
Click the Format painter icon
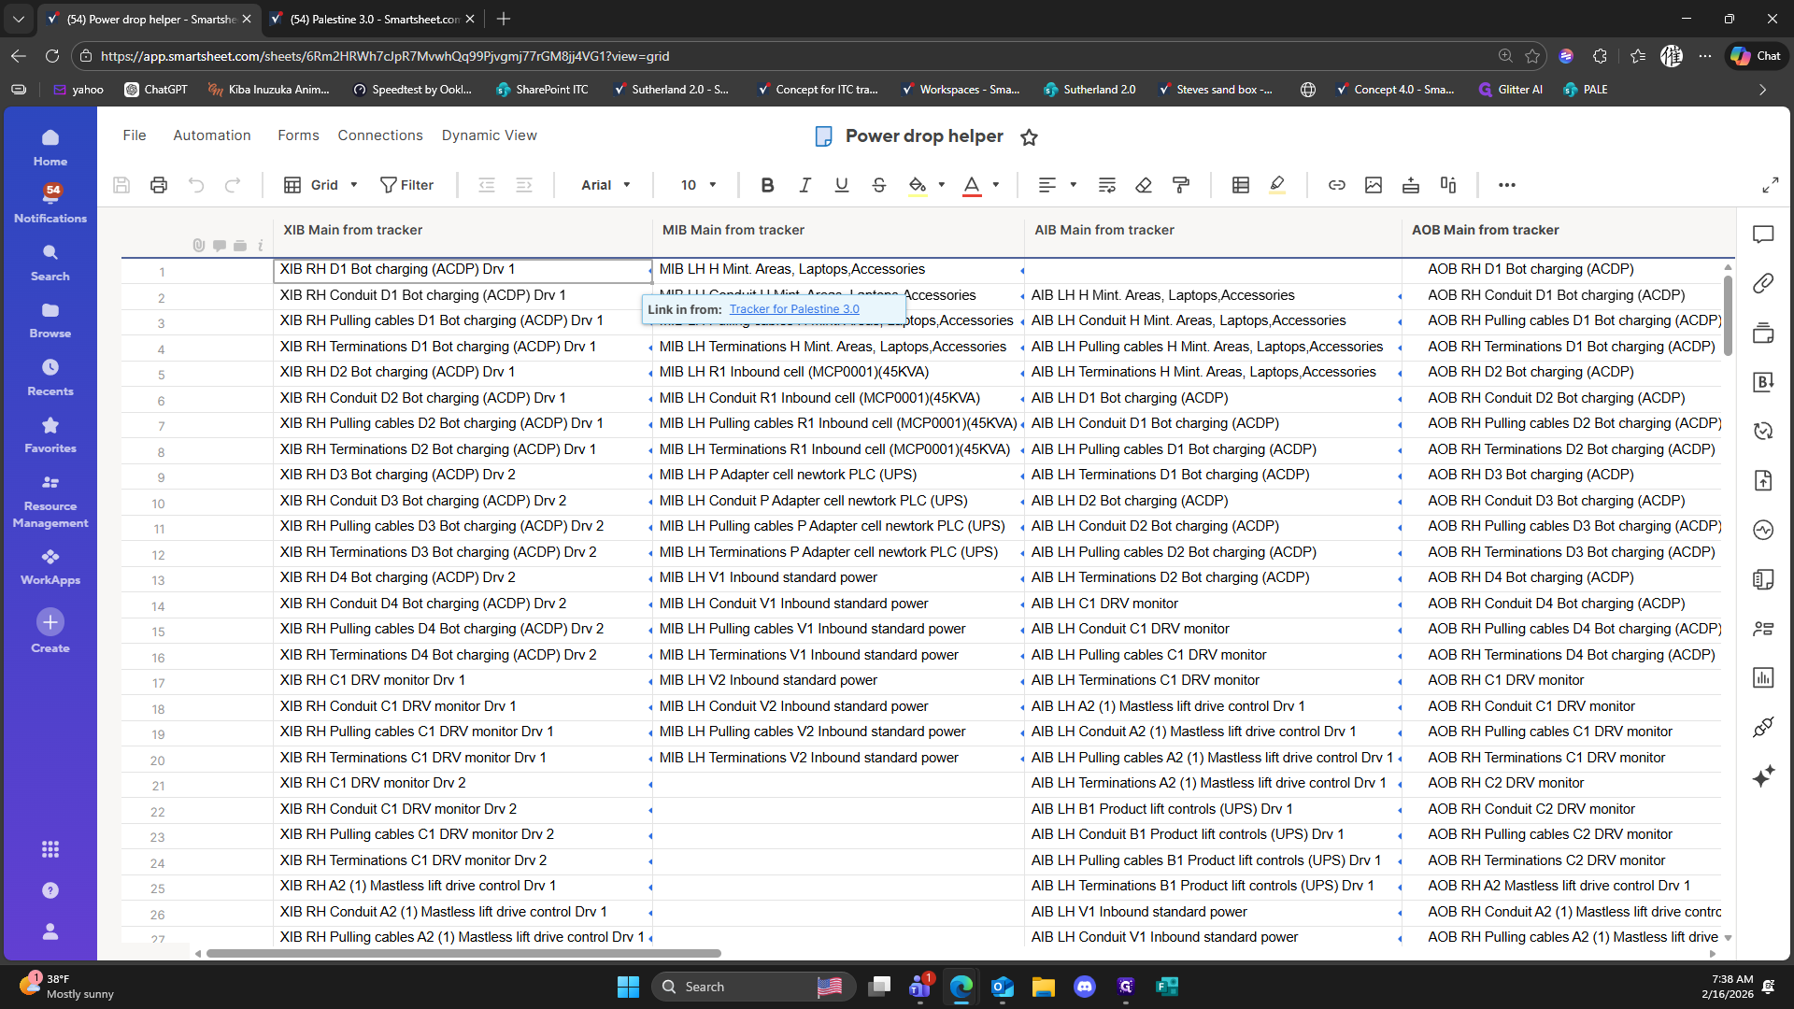[1181, 185]
